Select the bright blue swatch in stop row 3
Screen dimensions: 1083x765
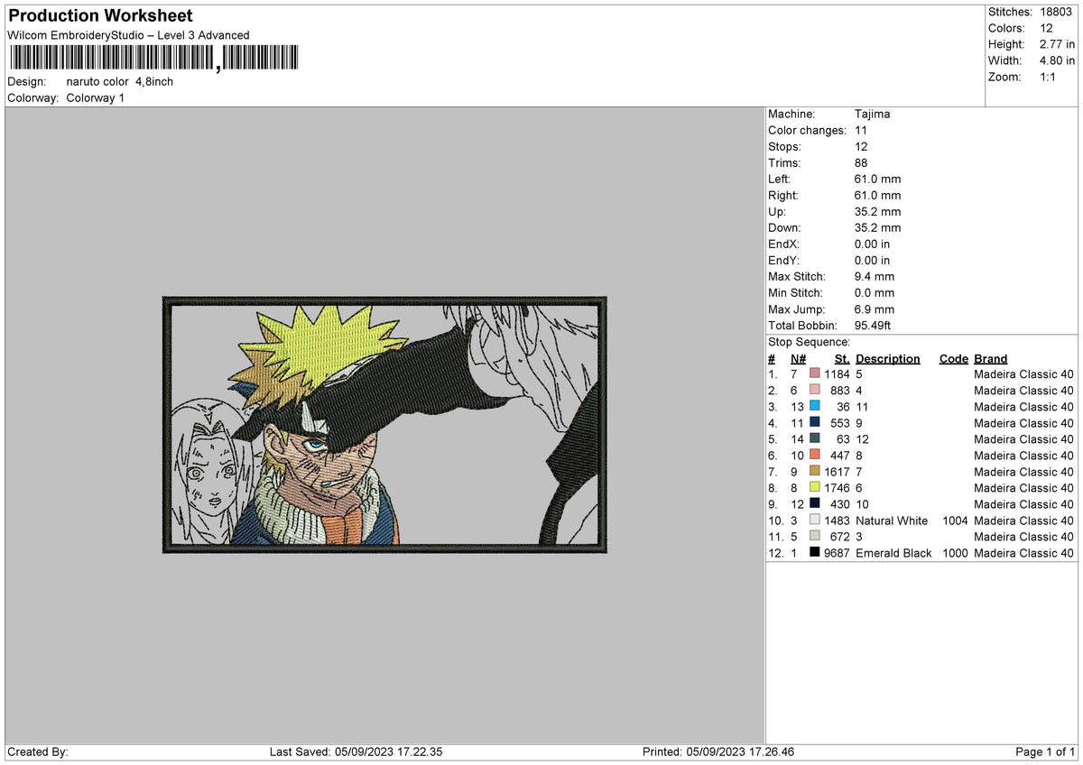pyautogui.click(x=815, y=406)
